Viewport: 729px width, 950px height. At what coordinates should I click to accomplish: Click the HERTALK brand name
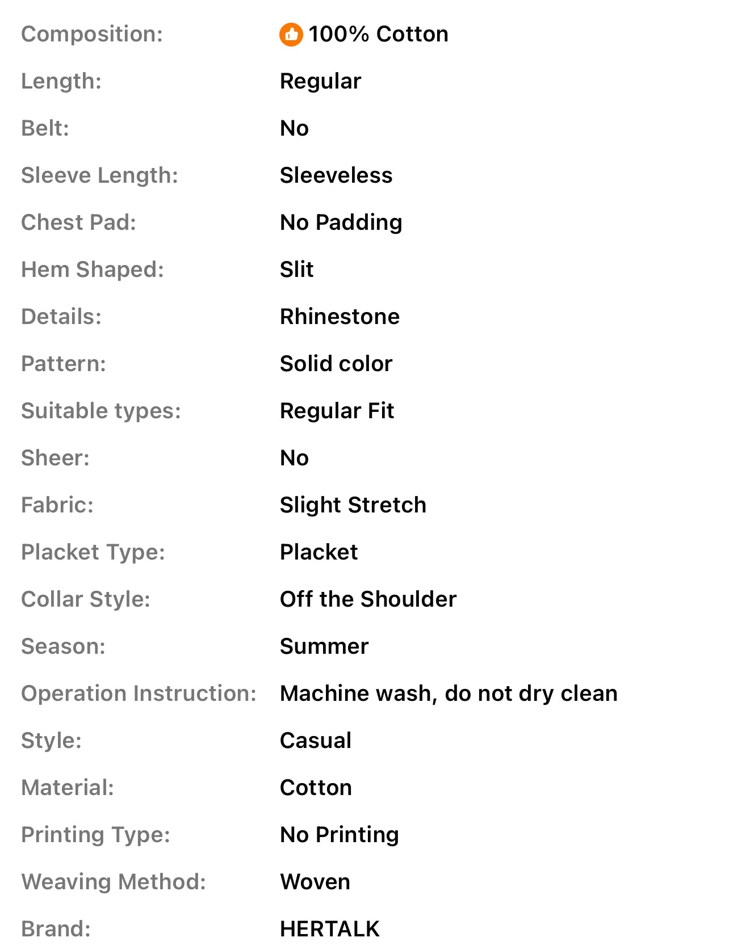tap(330, 929)
